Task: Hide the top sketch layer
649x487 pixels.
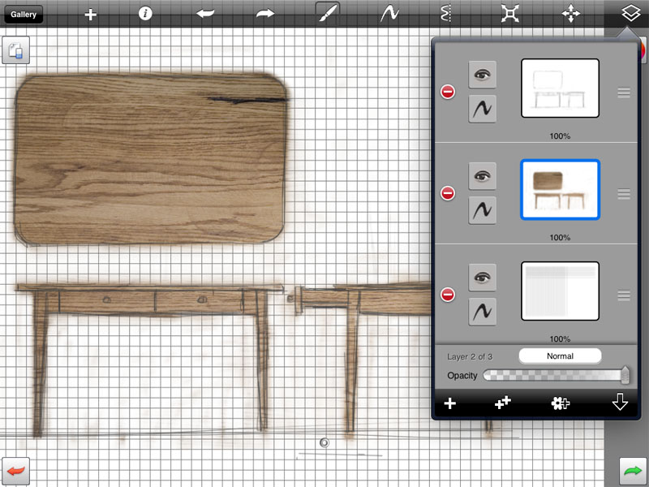Action: 483,75
